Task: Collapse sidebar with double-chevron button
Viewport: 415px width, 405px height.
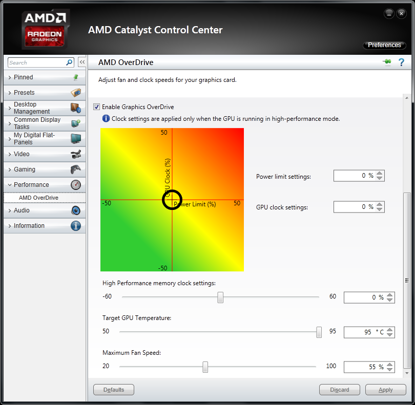Action: [82, 62]
